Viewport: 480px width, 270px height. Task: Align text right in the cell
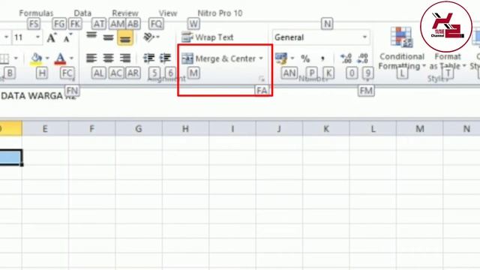click(x=125, y=58)
